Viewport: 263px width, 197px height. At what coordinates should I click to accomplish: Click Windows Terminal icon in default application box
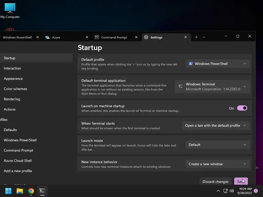(x=181, y=86)
